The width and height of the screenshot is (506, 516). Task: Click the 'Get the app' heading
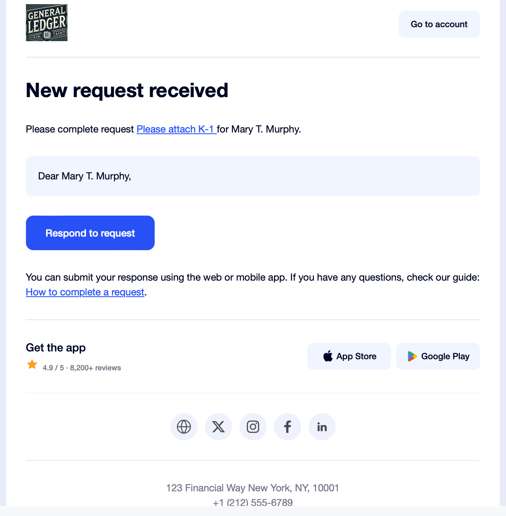pos(56,348)
